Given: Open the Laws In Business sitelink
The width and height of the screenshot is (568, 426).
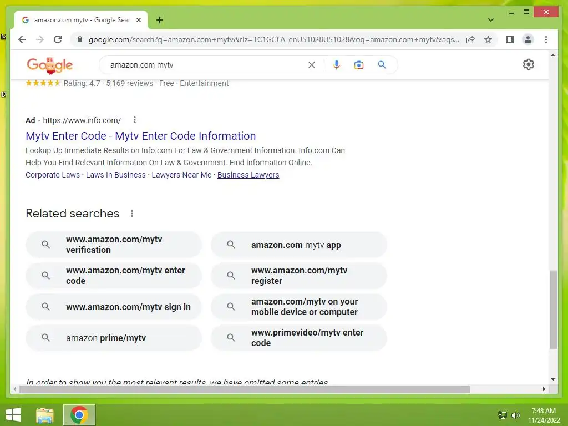Looking at the screenshot, I should pyautogui.click(x=115, y=175).
